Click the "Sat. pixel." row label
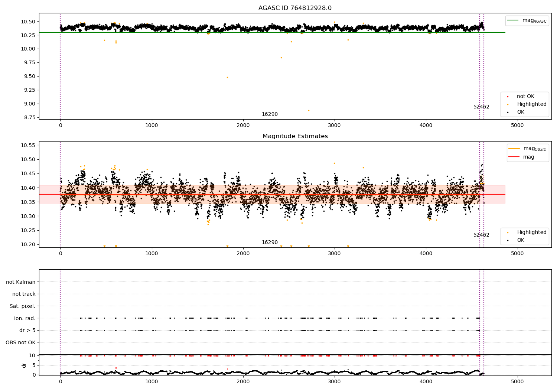This screenshot has height=390, width=557. point(23,306)
